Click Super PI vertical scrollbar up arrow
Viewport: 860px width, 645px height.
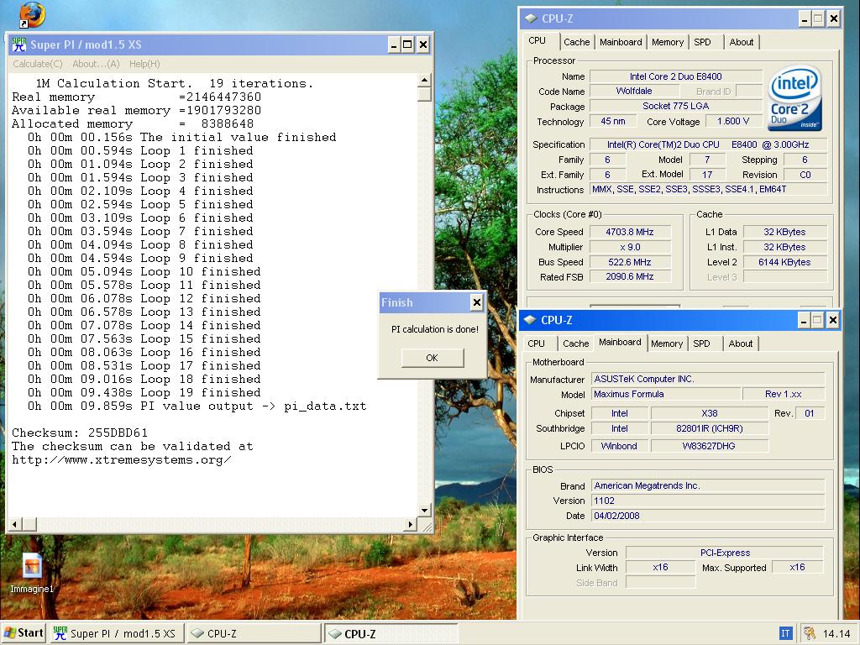click(424, 80)
